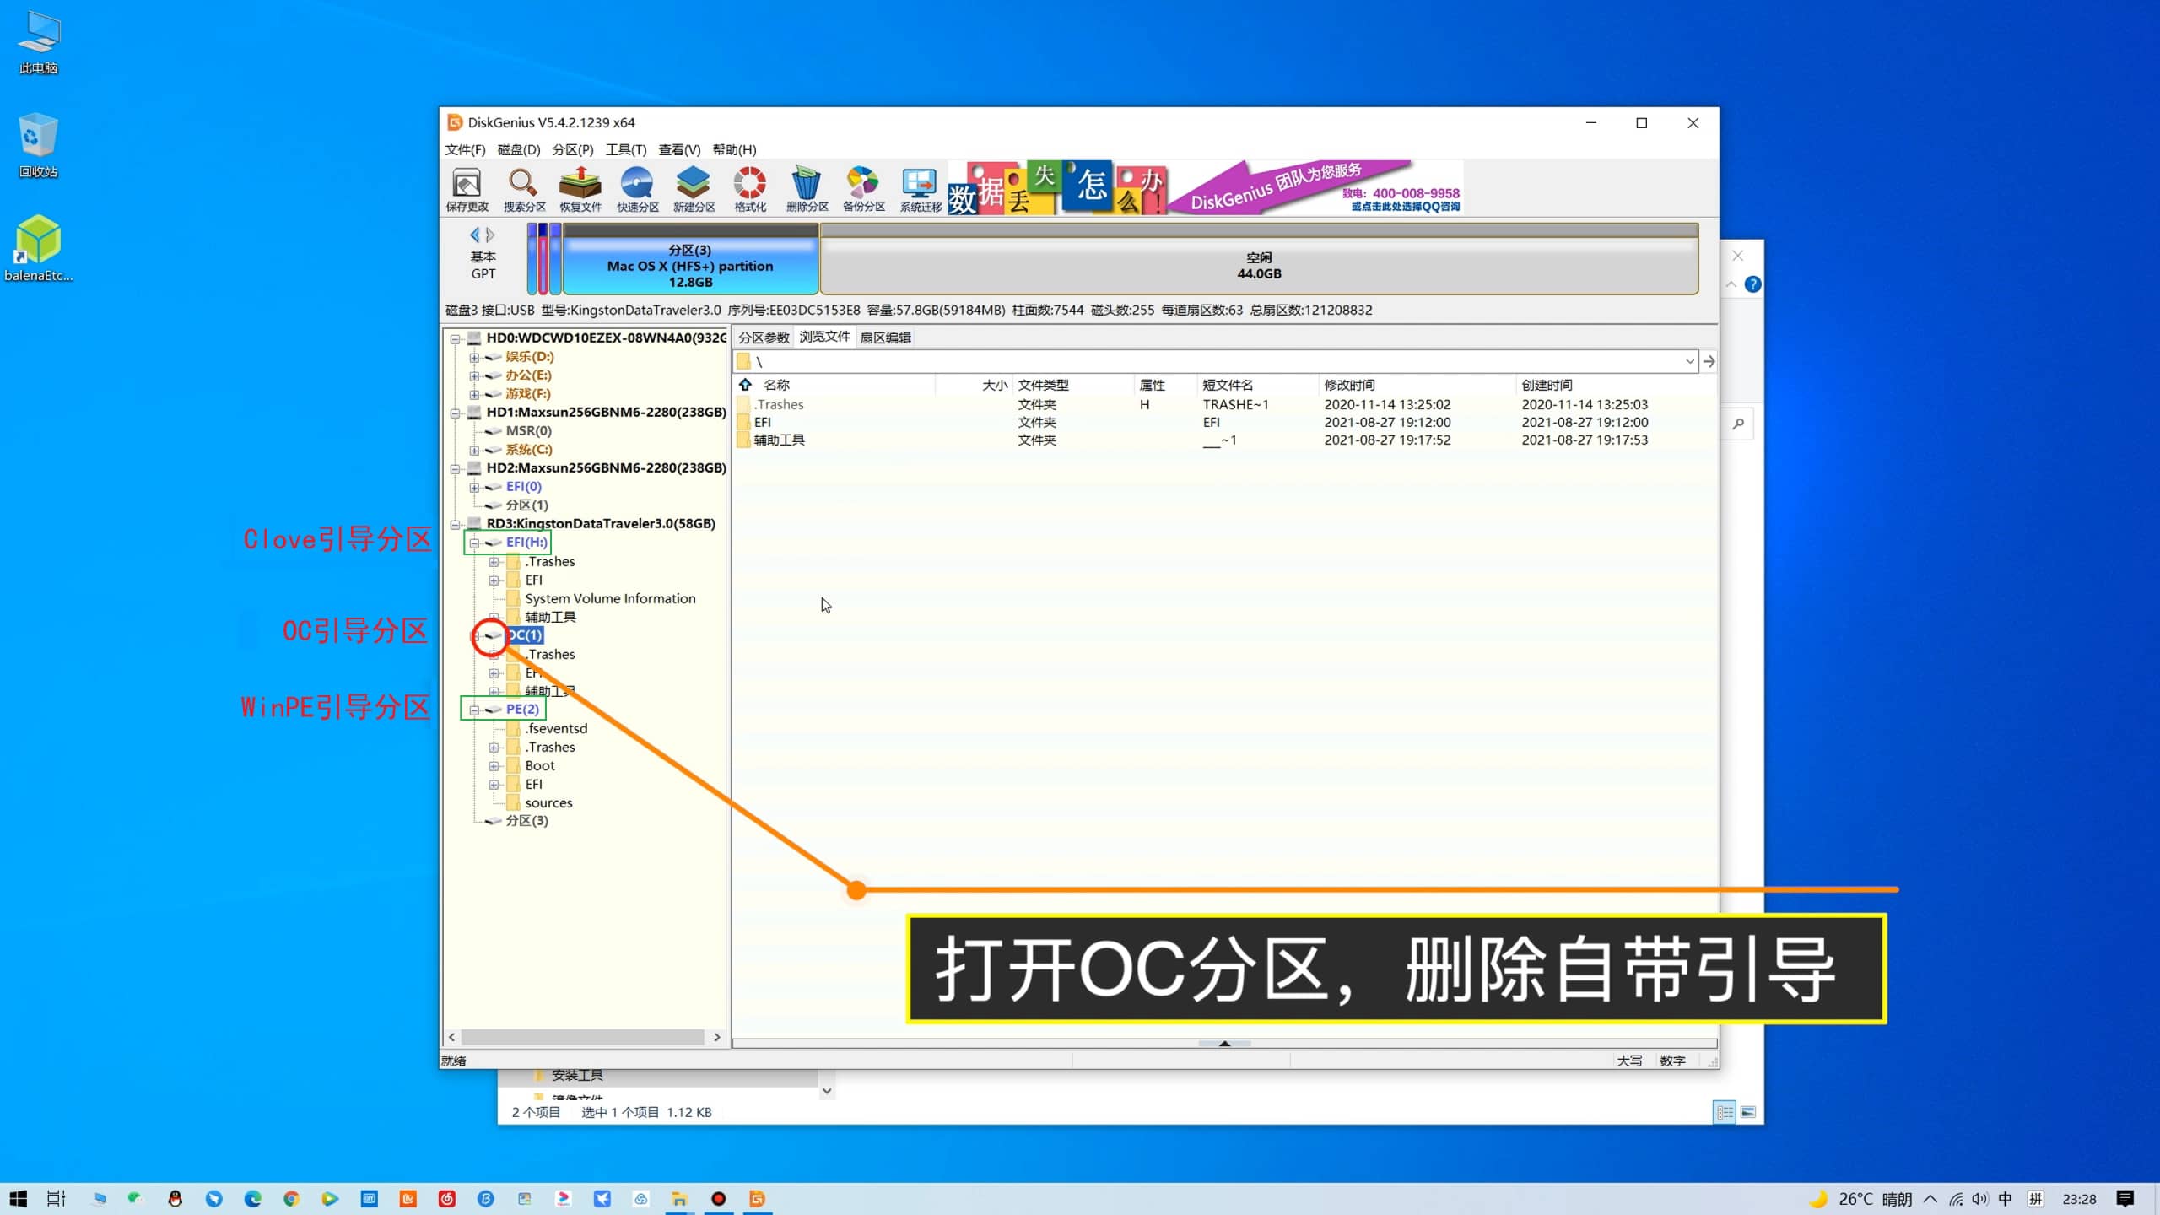
Task: Switch to the 扇区编辑 tab
Action: point(884,337)
